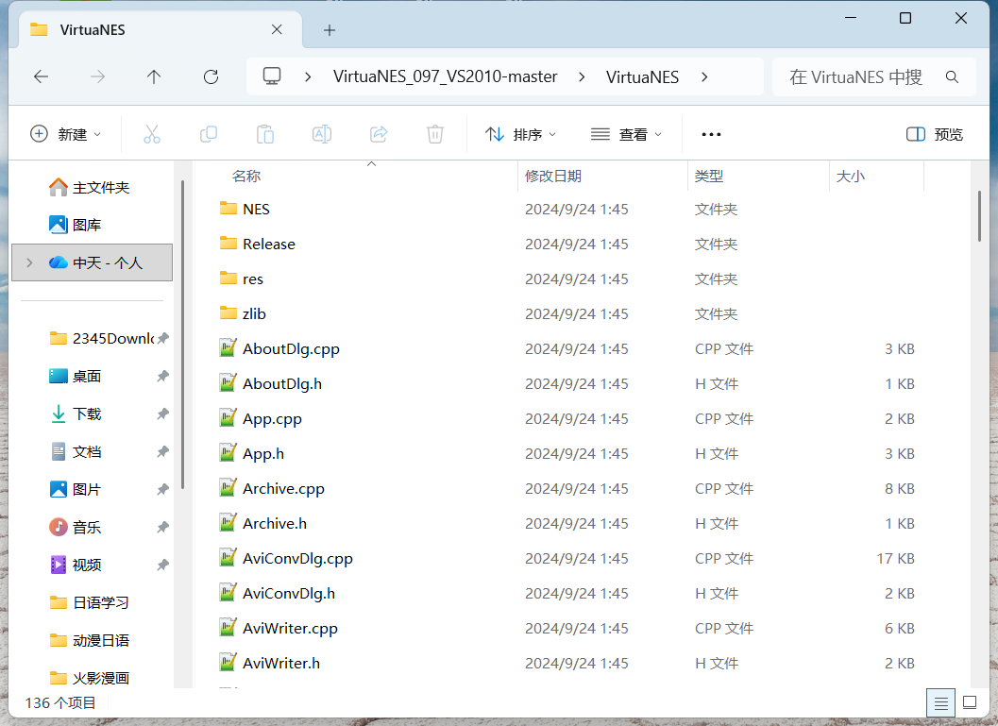Open the 查看 view dropdown
This screenshot has height=726, width=998.
tap(626, 134)
